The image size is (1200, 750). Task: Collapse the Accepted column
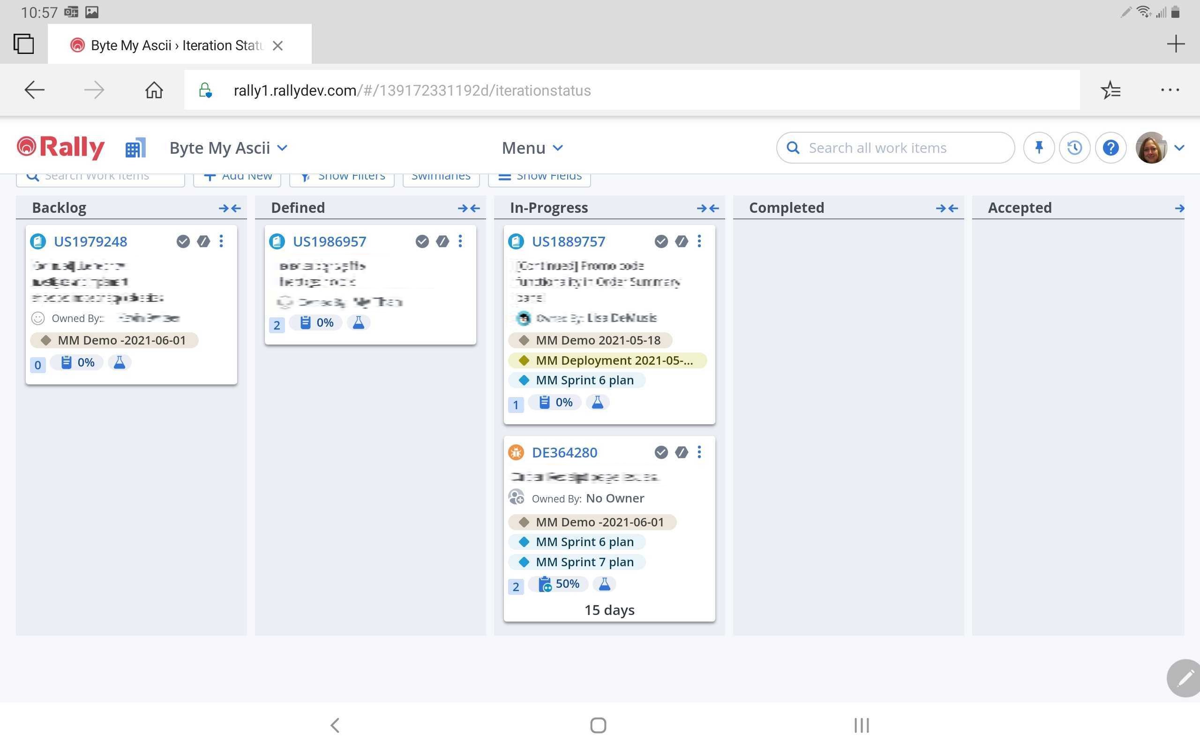tap(1180, 208)
